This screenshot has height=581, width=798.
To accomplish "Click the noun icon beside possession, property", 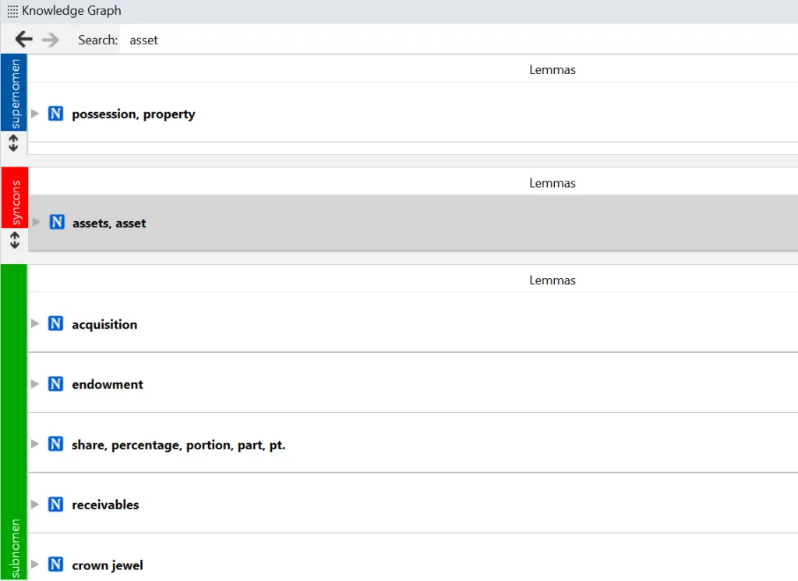I will point(55,114).
